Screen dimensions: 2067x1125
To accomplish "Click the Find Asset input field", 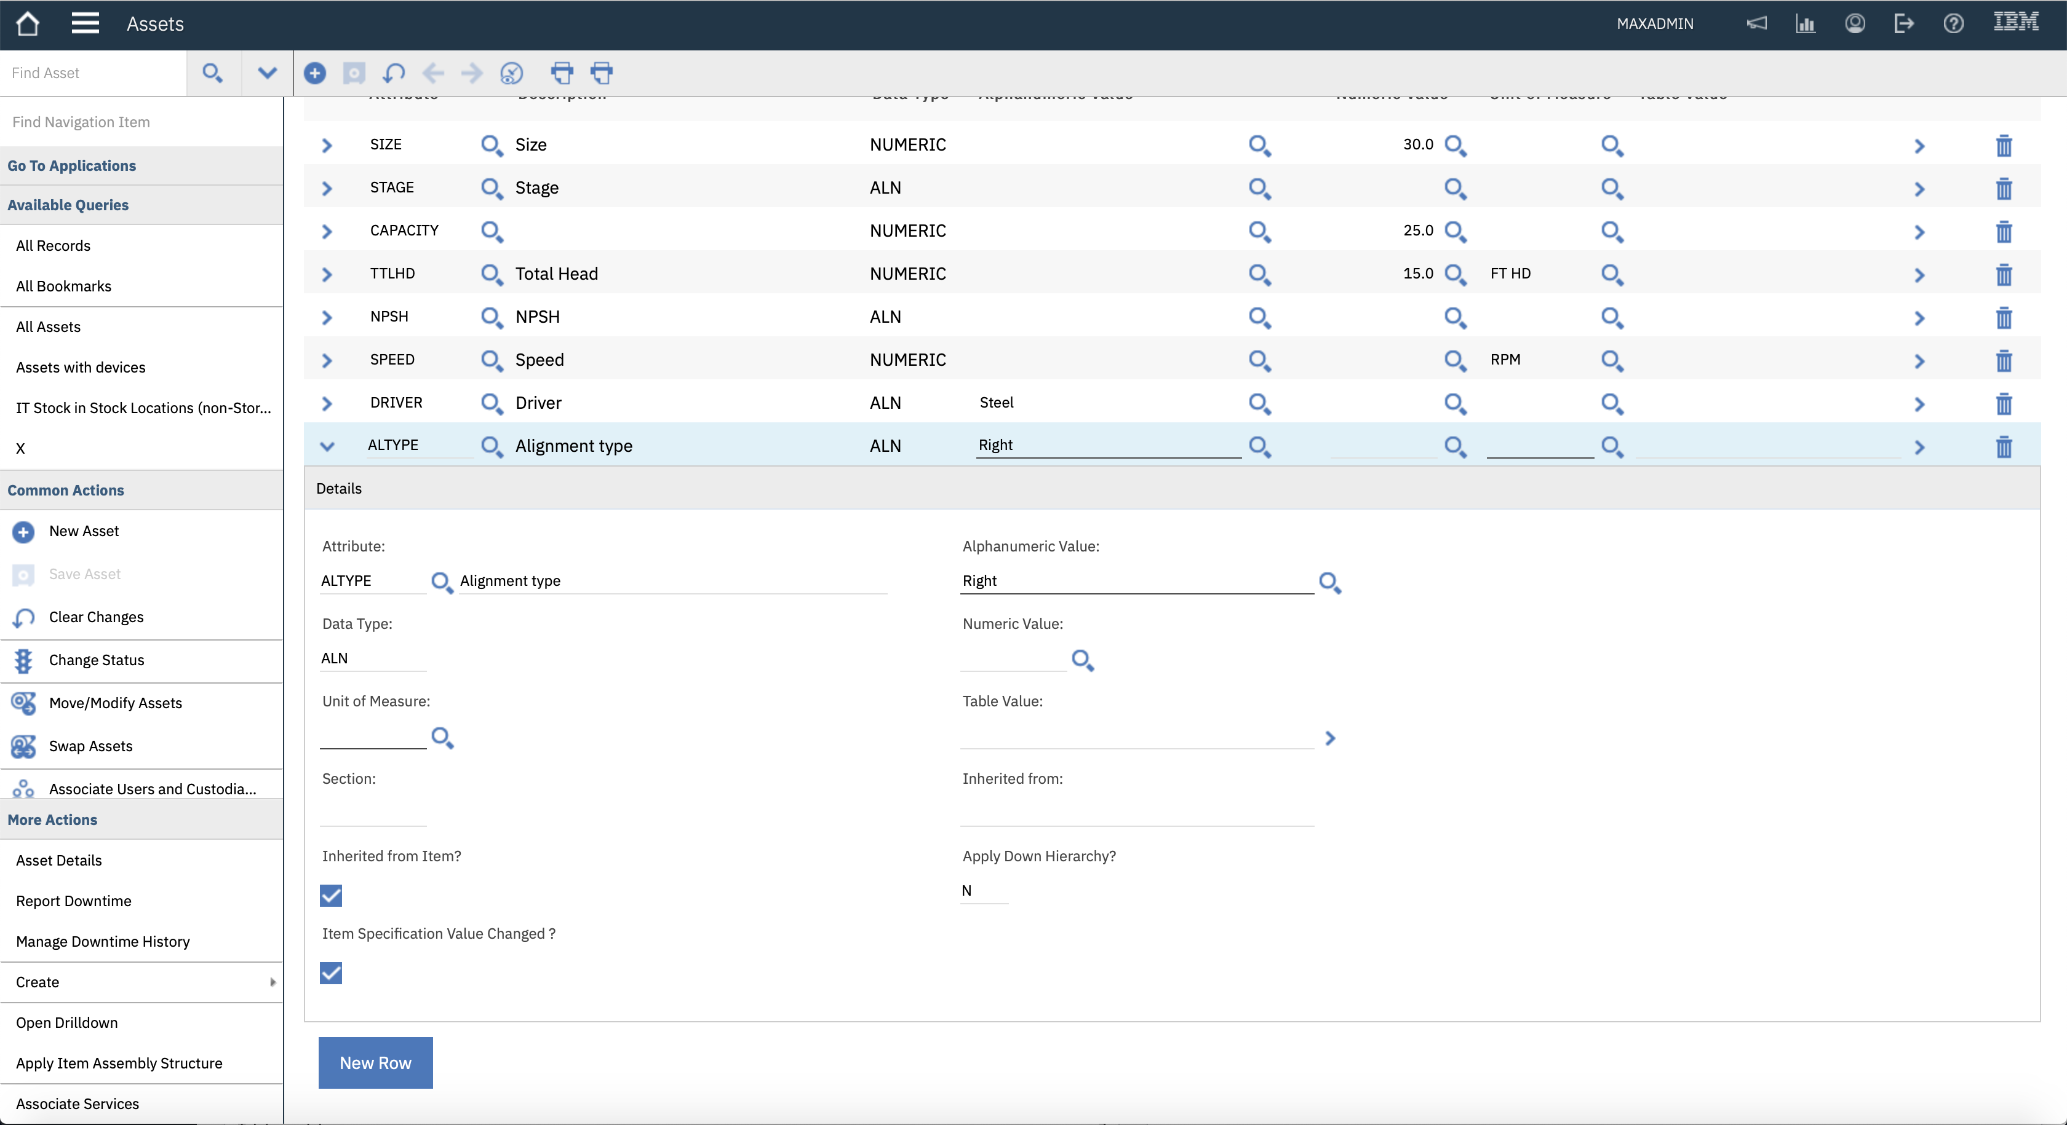I will (x=93, y=73).
